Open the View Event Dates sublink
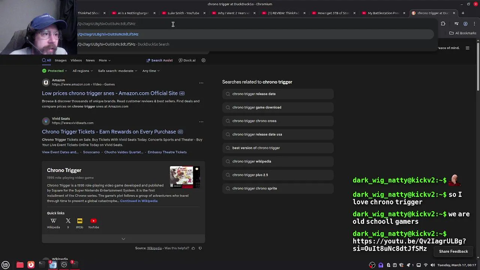This screenshot has width=480, height=270. (60, 152)
